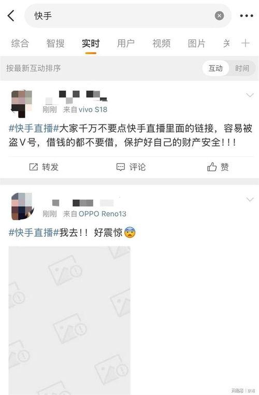Viewport: 259px width, 395px height.
Task: Expand the second post's chevron menu
Action: click(250, 200)
